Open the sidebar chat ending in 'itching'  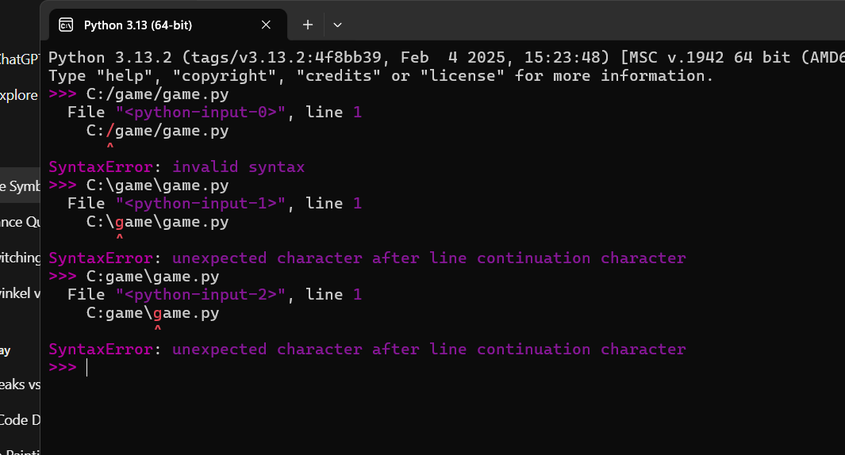pyautogui.click(x=19, y=258)
